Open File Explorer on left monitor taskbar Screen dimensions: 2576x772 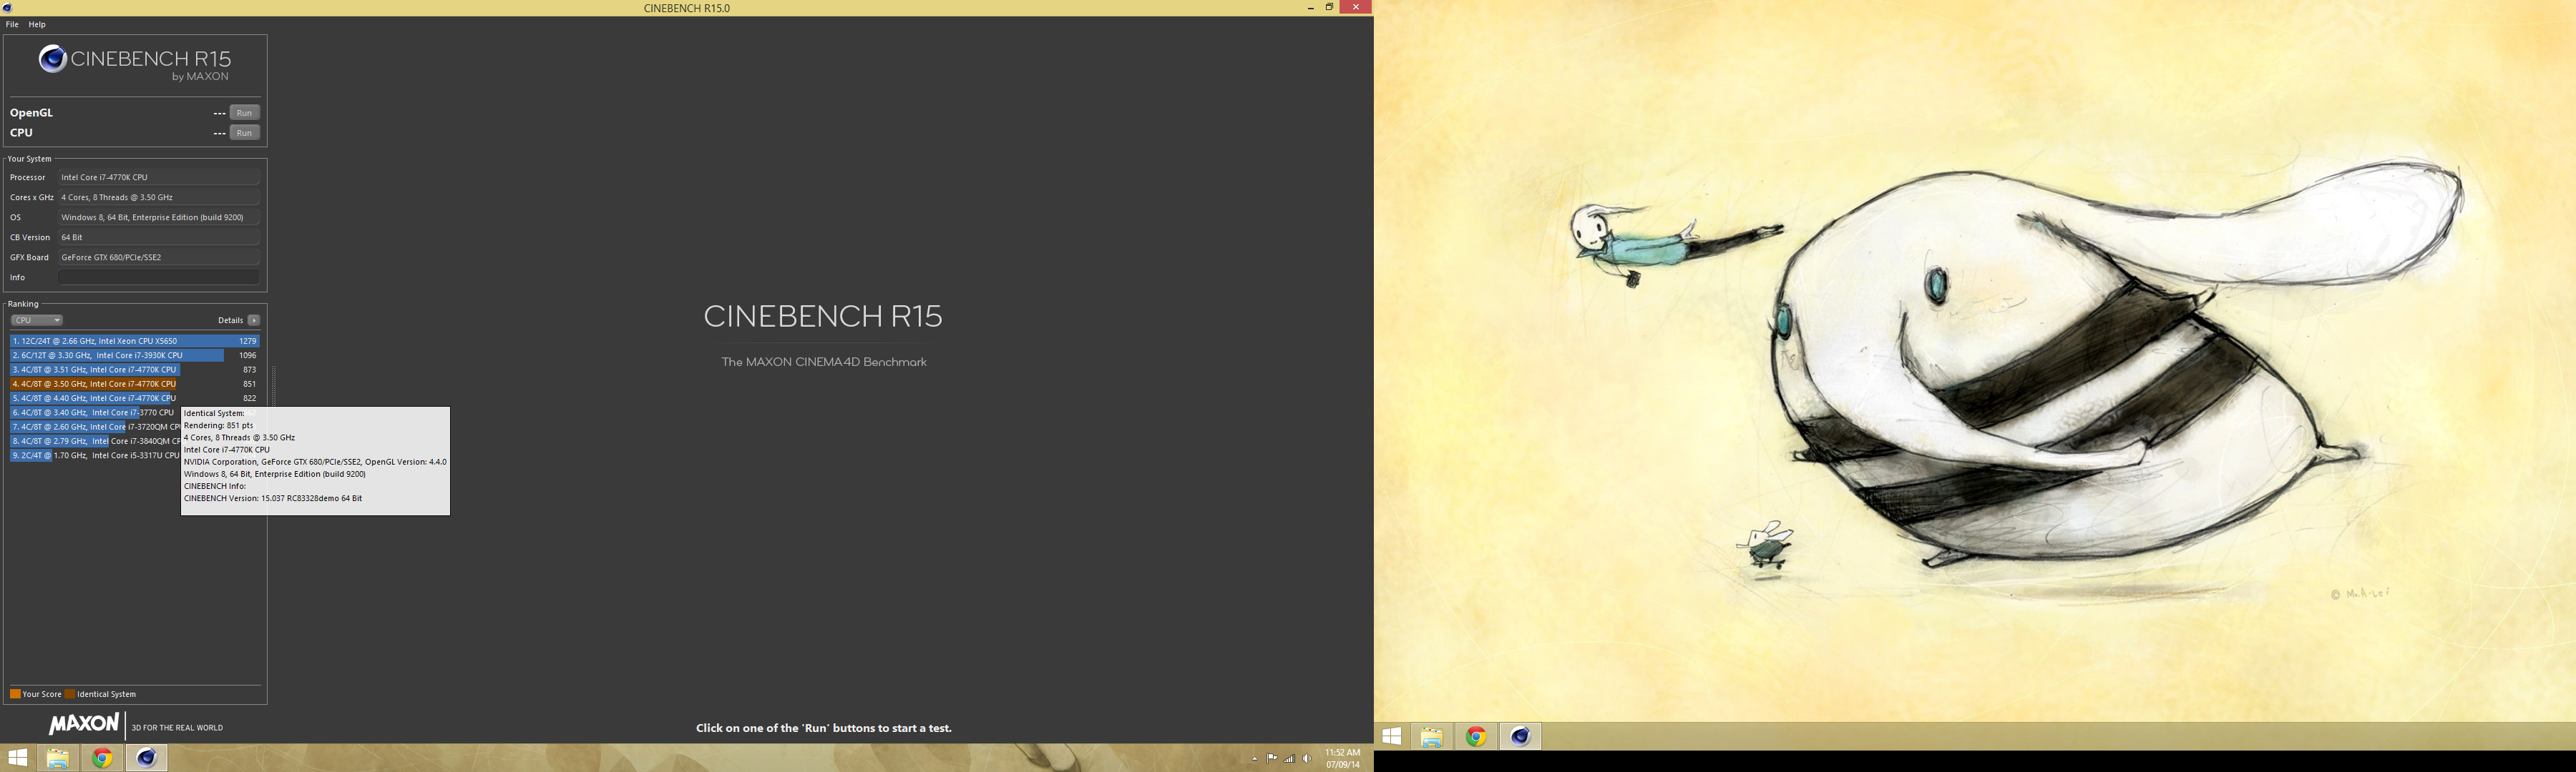58,758
